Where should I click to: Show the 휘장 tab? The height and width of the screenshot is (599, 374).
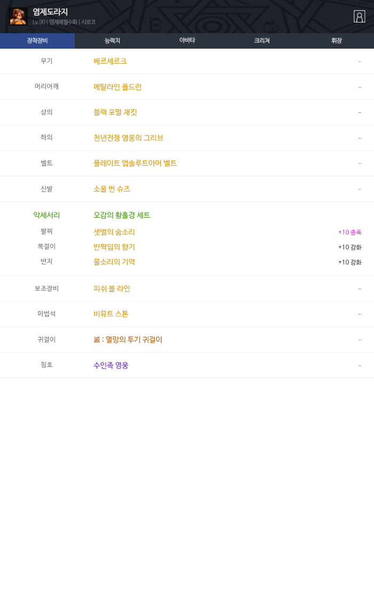pyautogui.click(x=336, y=41)
